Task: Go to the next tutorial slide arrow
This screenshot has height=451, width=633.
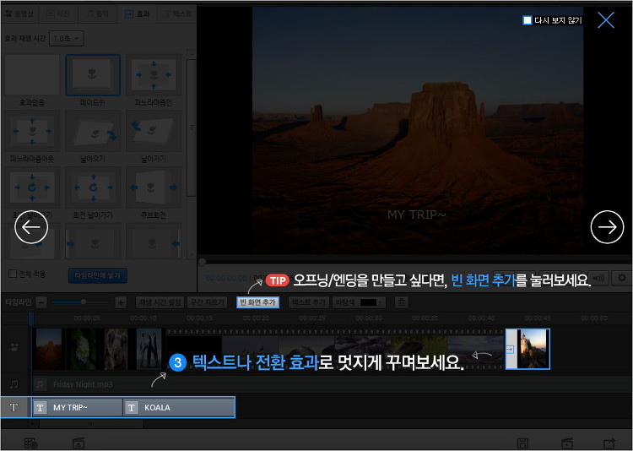Action: coord(607,227)
